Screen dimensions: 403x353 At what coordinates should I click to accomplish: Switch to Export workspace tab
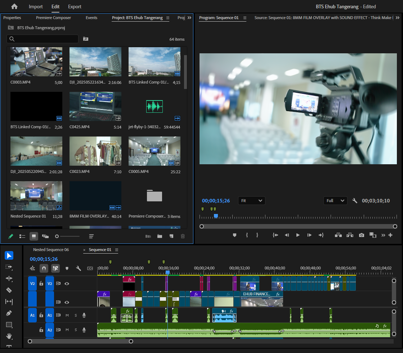(x=75, y=6)
